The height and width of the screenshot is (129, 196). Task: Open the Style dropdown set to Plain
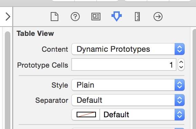[128, 85]
